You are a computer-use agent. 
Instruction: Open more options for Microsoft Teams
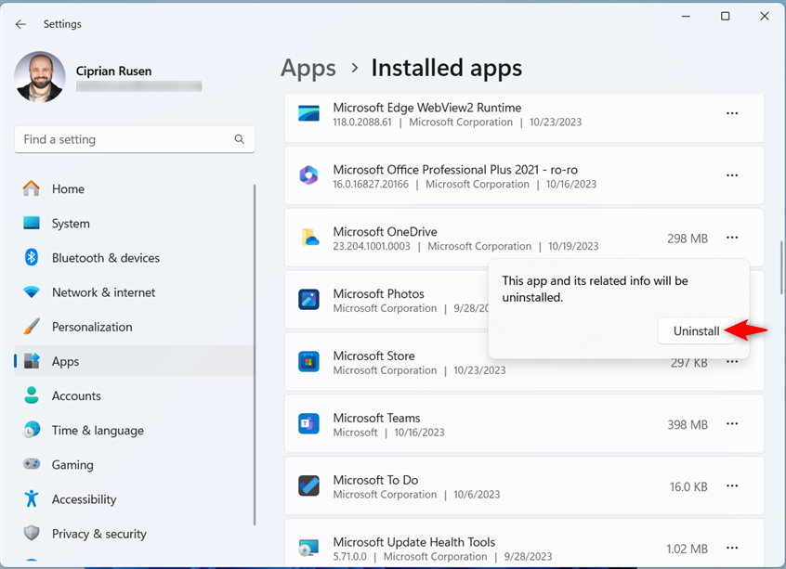(732, 424)
